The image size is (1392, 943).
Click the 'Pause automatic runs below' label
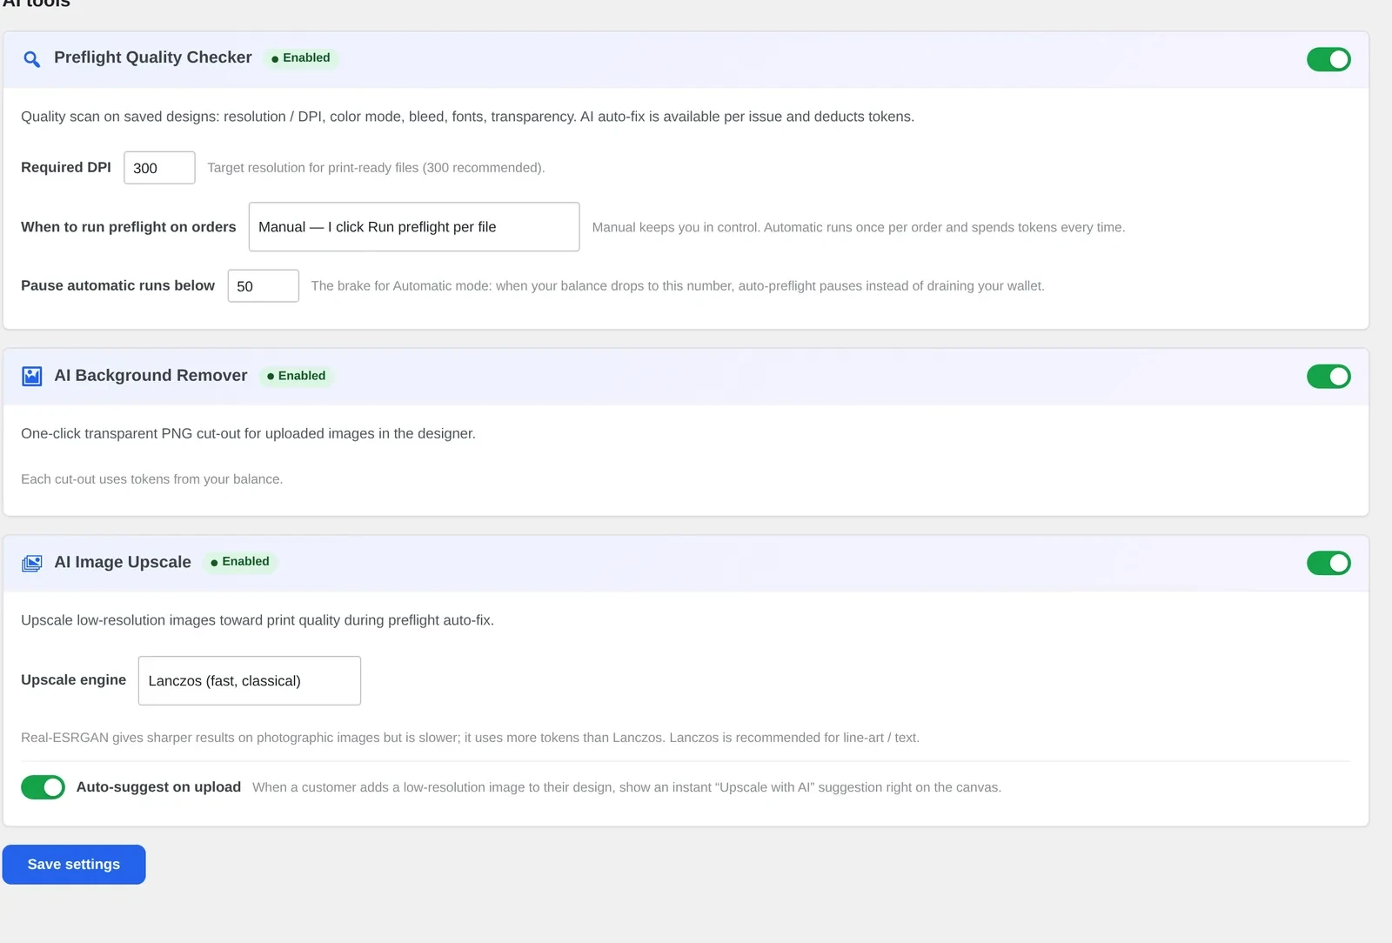click(117, 285)
